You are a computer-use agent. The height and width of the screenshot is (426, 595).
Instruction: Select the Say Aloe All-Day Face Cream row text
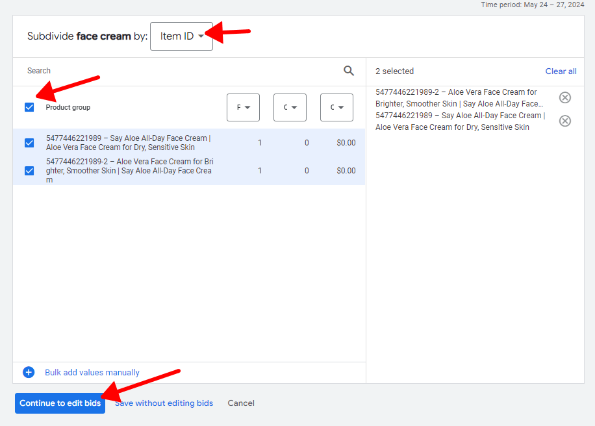click(129, 143)
